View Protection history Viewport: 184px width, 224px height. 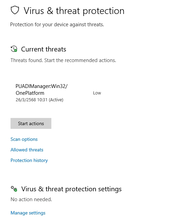[29, 160]
